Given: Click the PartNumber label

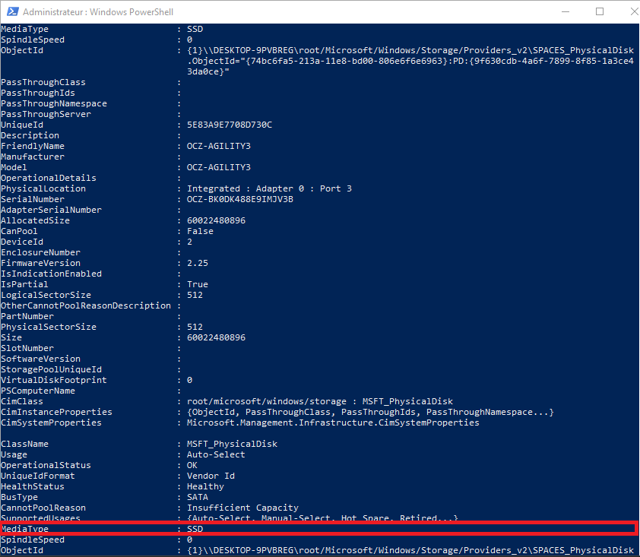Looking at the screenshot, I should 27,316.
